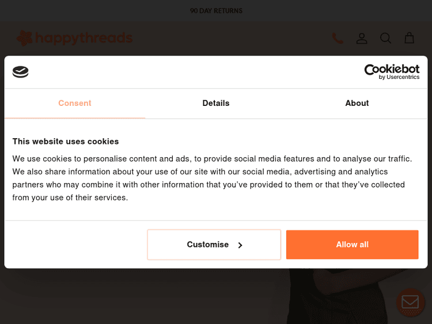This screenshot has height=324, width=432.
Task: Expand options via the Customise chevron arrow
Action: click(x=240, y=245)
